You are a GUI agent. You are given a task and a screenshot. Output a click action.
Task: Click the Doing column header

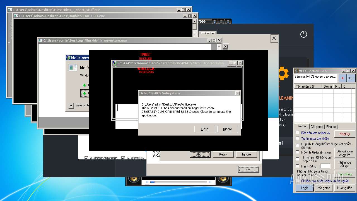click(328, 87)
